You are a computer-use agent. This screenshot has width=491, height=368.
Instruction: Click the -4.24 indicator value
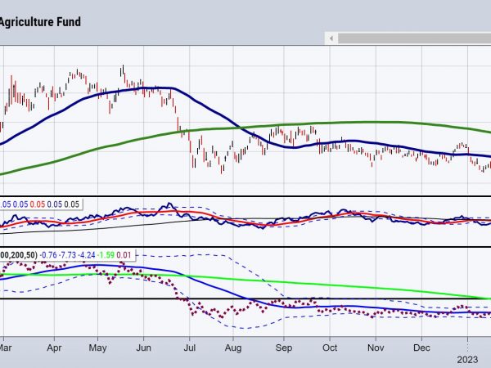87,255
